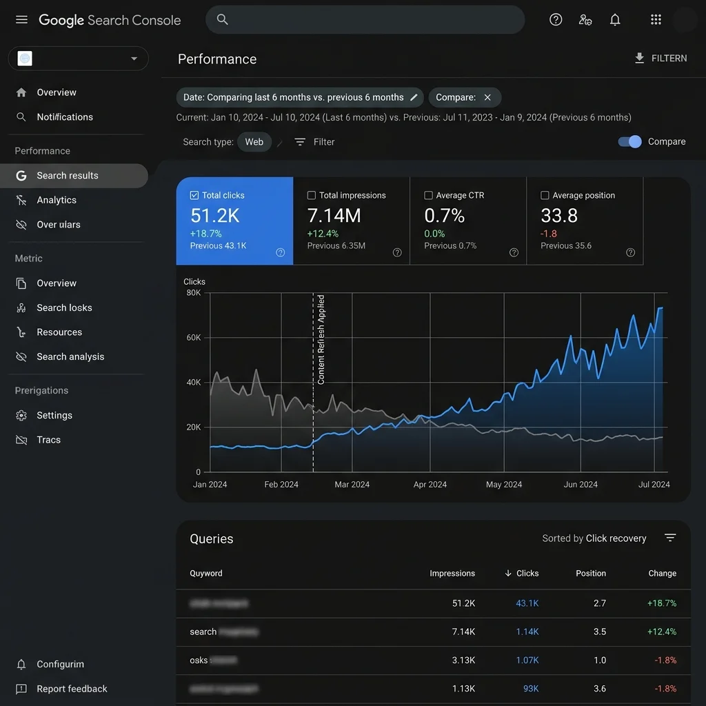Enable the Average CTR checkbox
This screenshot has width=706, height=706.
coord(428,195)
